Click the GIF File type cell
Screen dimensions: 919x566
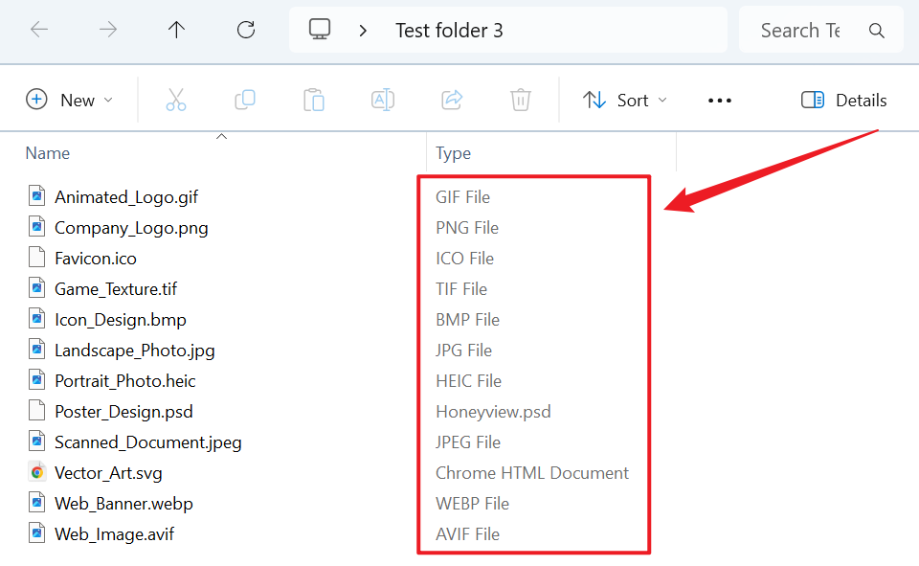point(462,197)
